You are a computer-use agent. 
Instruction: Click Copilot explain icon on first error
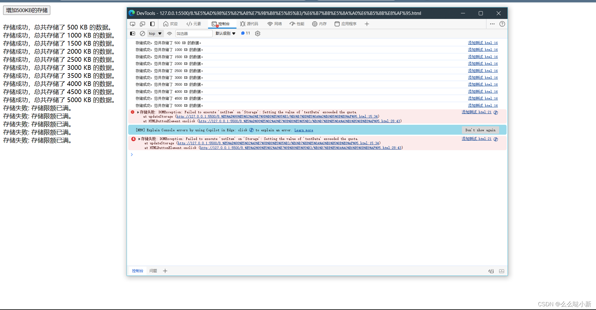[x=496, y=113]
